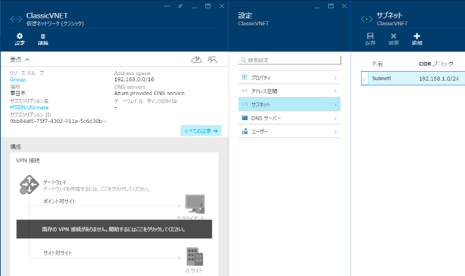Click the ユーザー people icon in 設定 list

click(244, 131)
